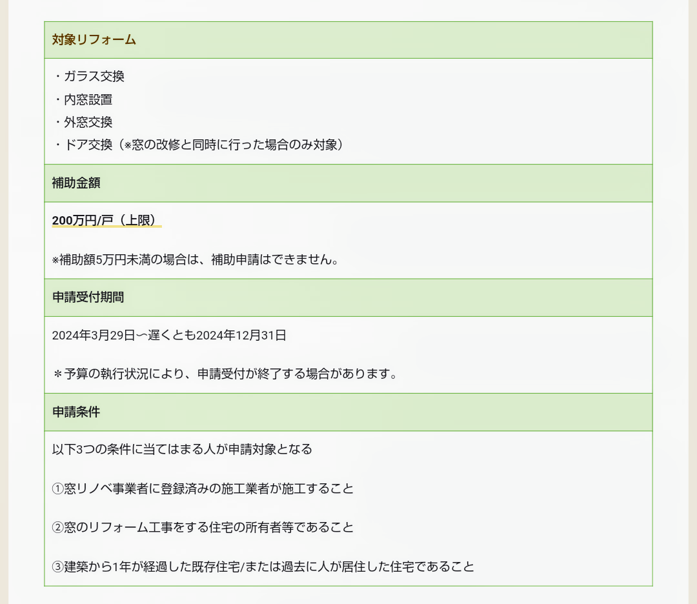Click the 外窓交換 list item
The width and height of the screenshot is (697, 604).
tap(83, 122)
